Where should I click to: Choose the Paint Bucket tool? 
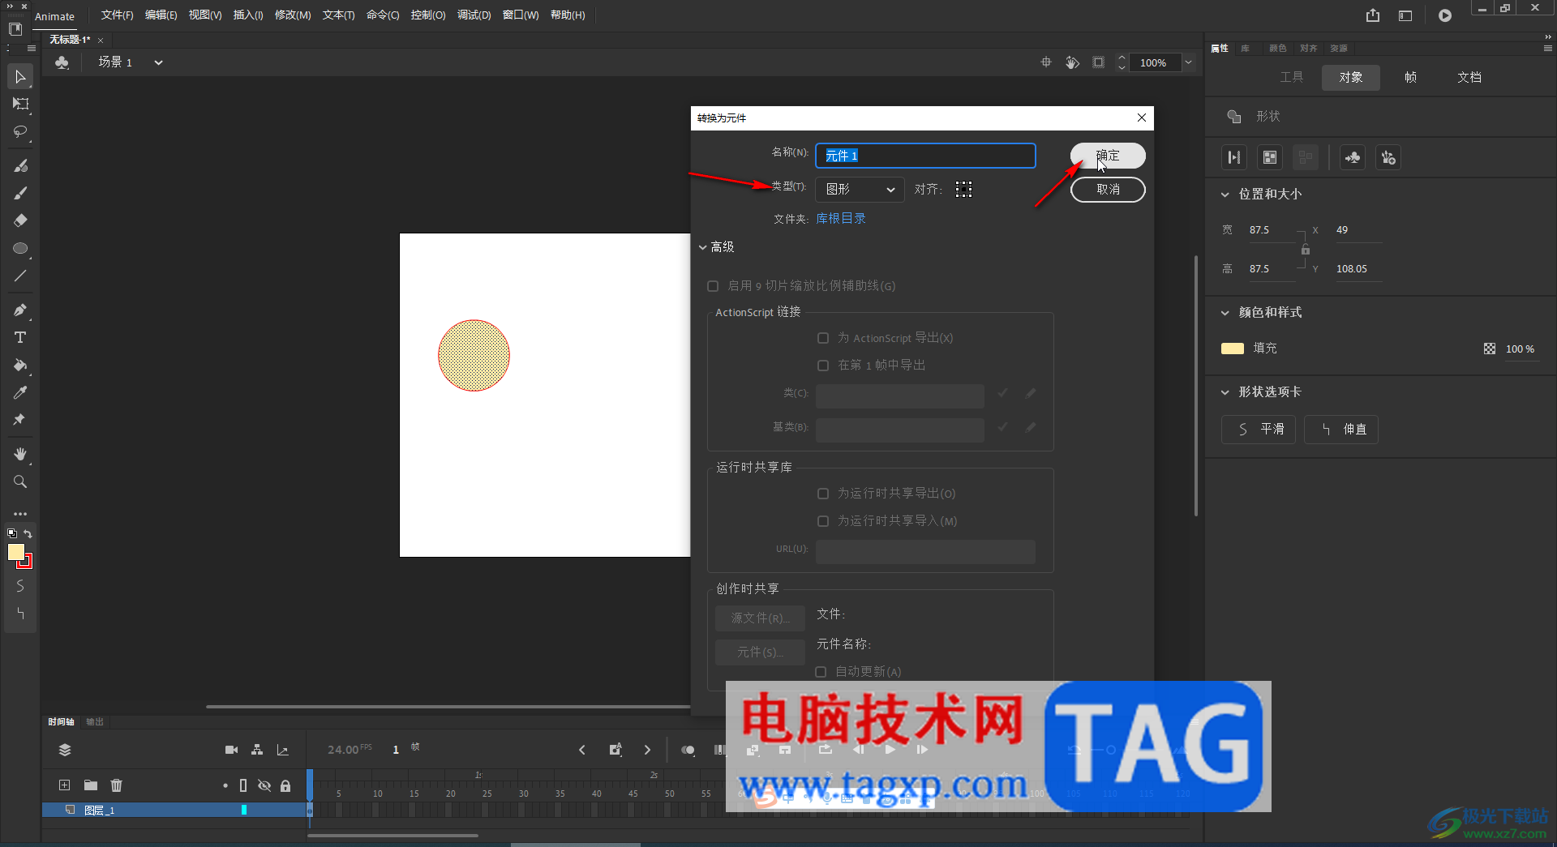pos(20,365)
